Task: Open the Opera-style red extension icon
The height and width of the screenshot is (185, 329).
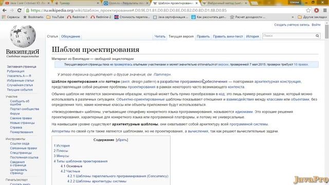Action: pos(317,10)
